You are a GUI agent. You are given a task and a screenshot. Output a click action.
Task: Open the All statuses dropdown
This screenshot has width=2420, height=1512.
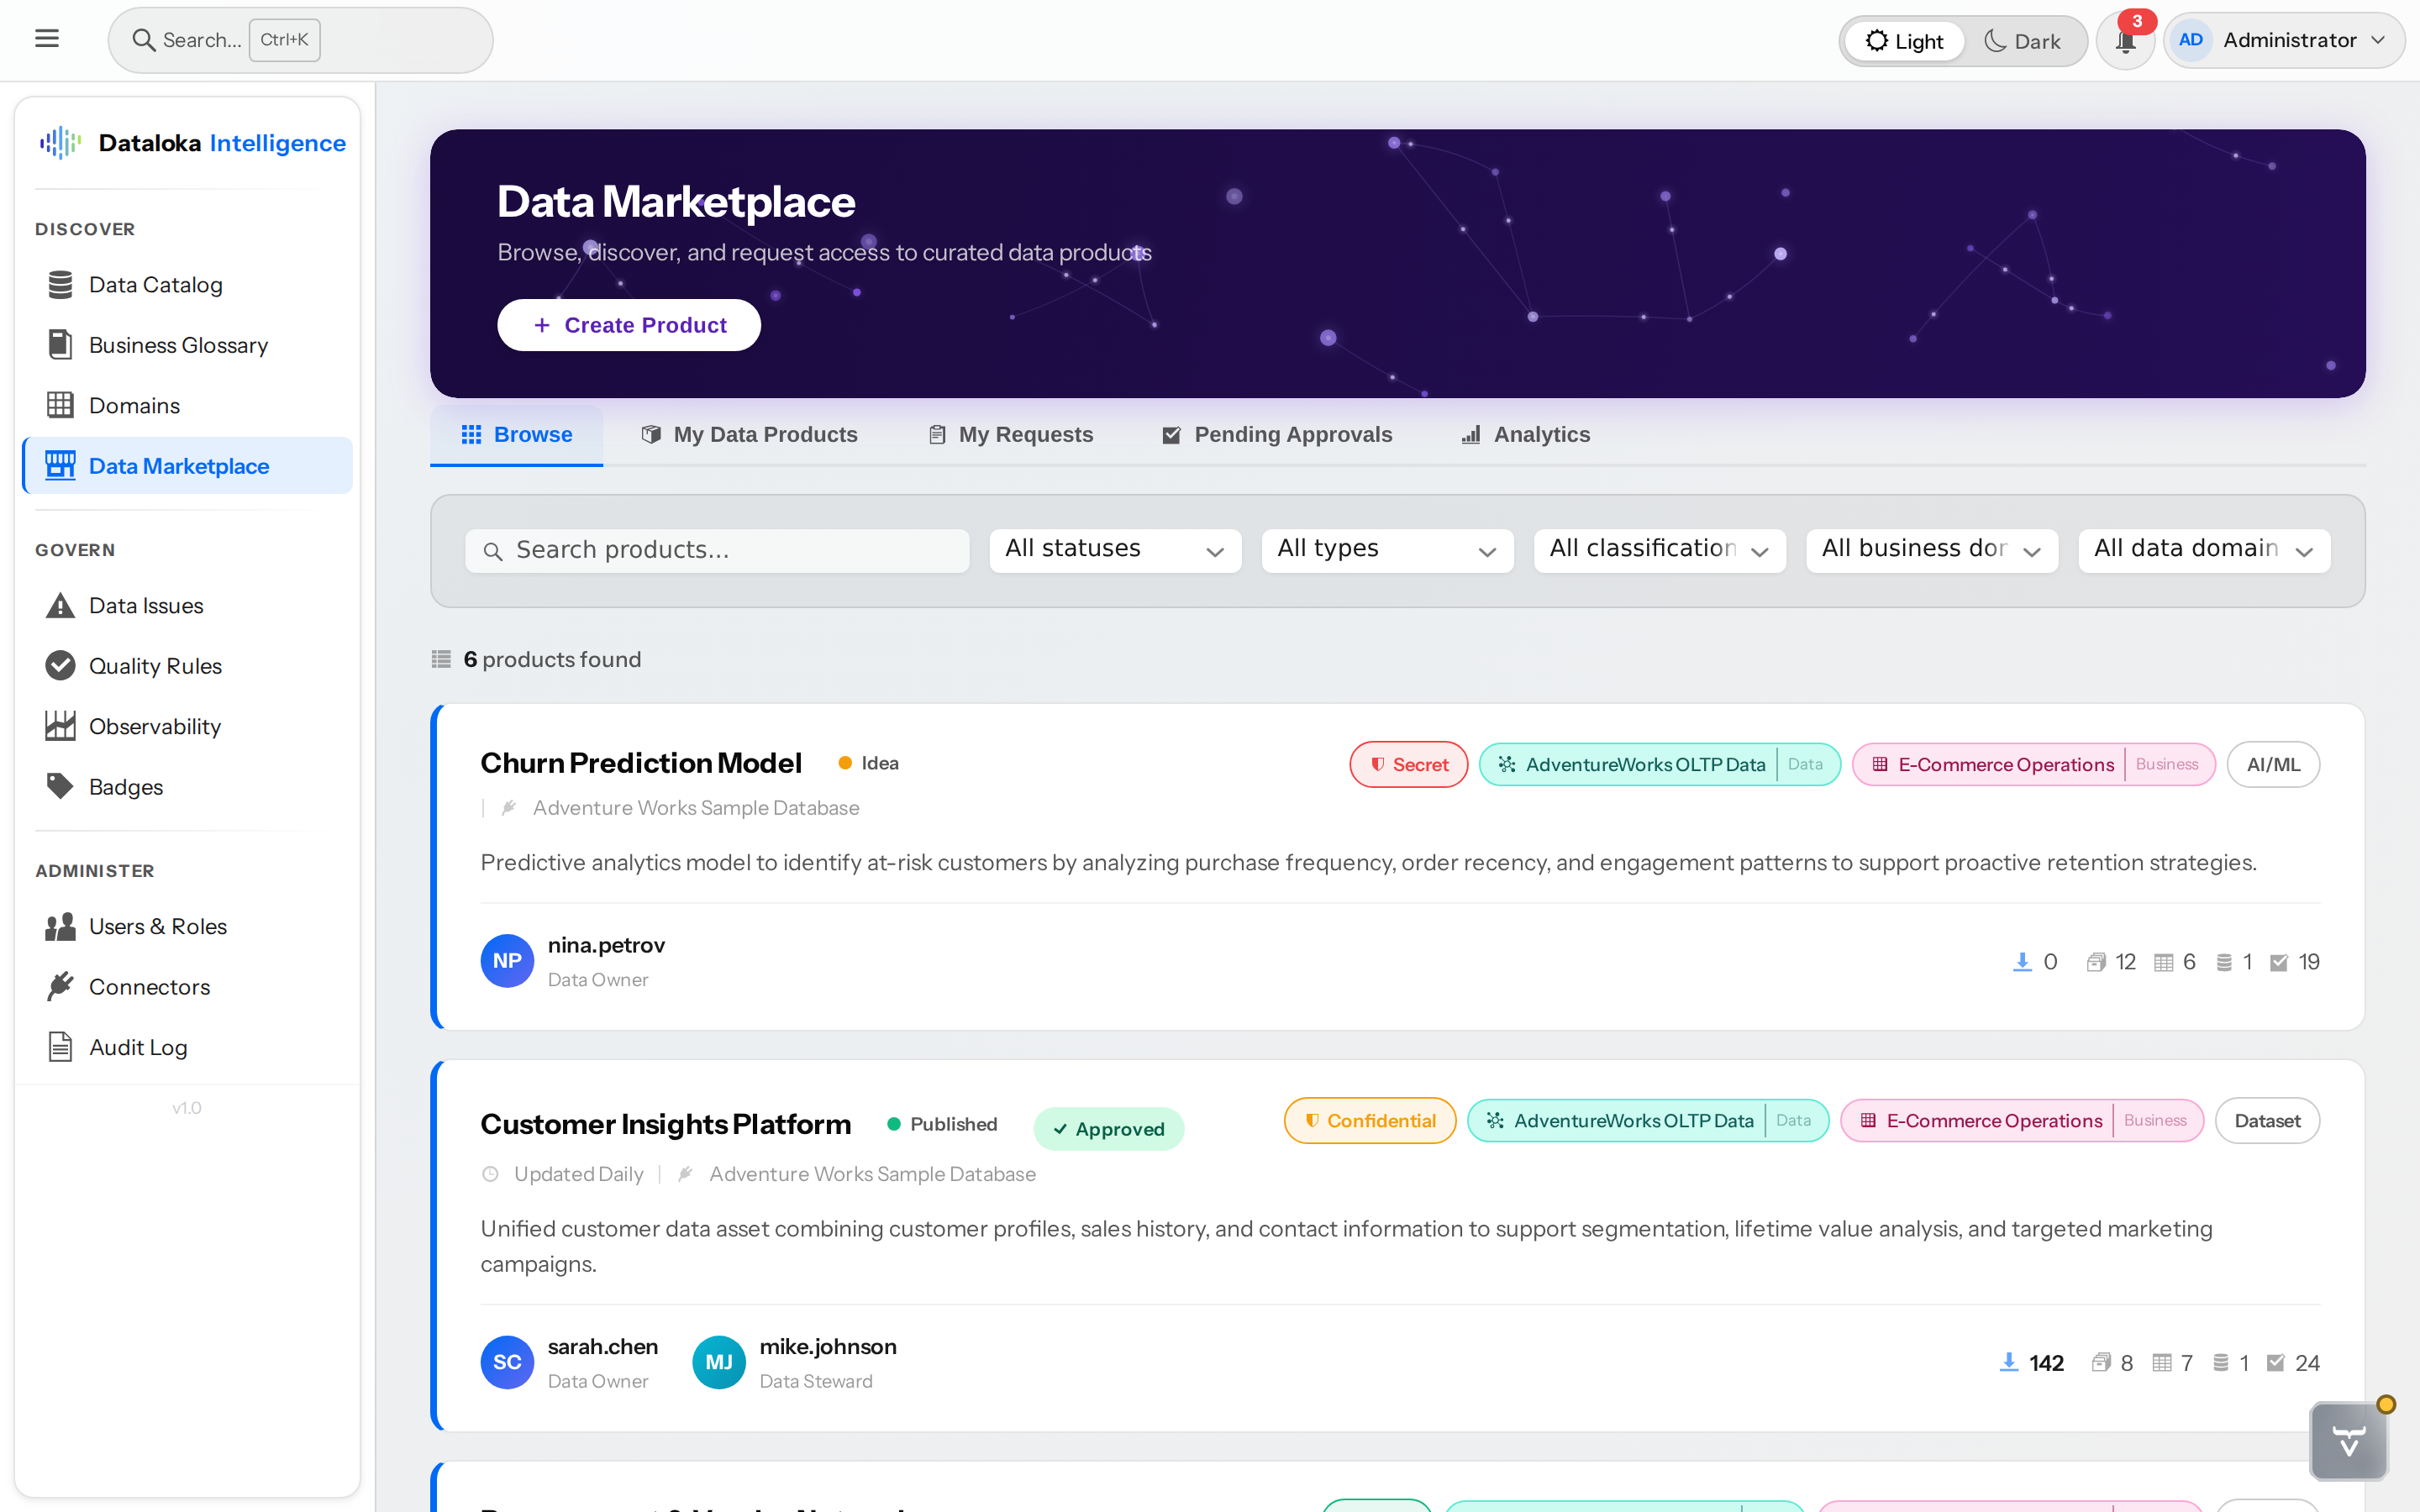[x=1115, y=549]
